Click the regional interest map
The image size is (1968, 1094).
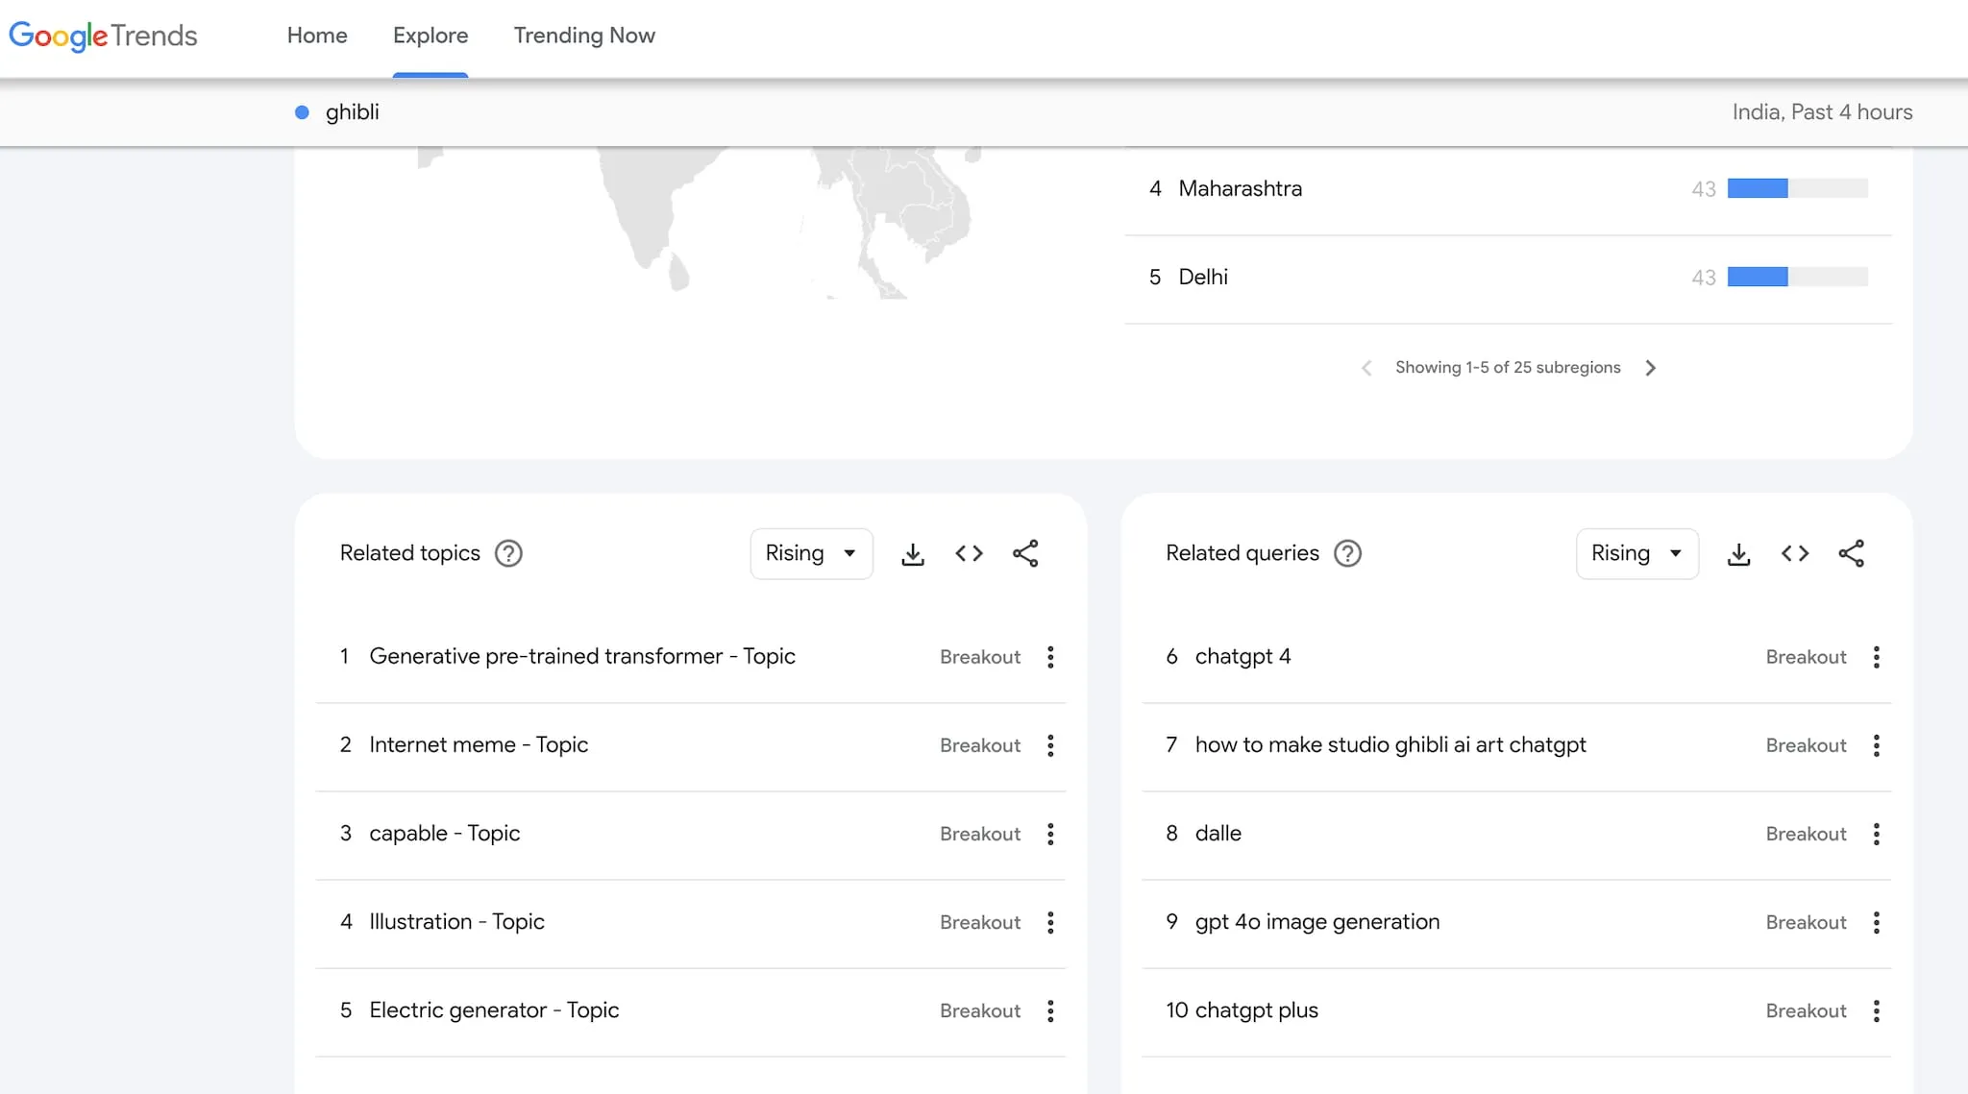point(701,222)
